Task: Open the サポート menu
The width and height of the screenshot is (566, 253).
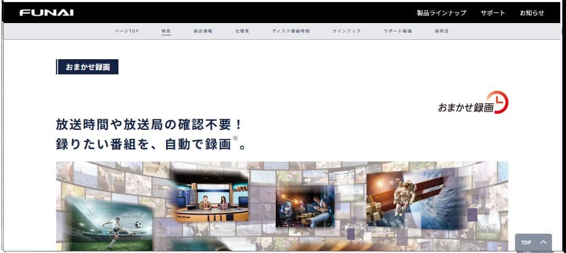Action: click(493, 13)
